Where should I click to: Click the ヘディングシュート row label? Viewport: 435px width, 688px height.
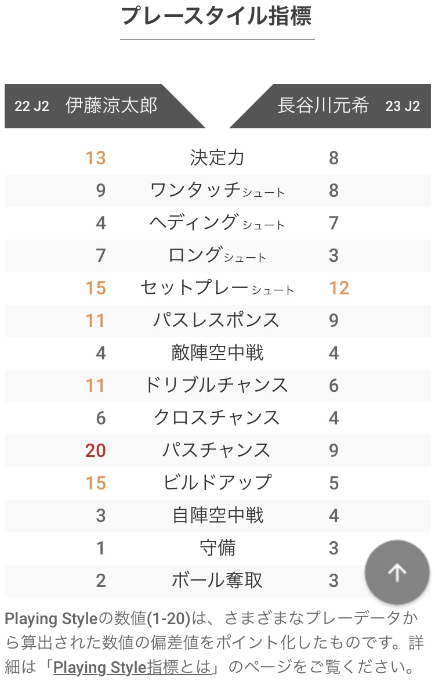[217, 223]
